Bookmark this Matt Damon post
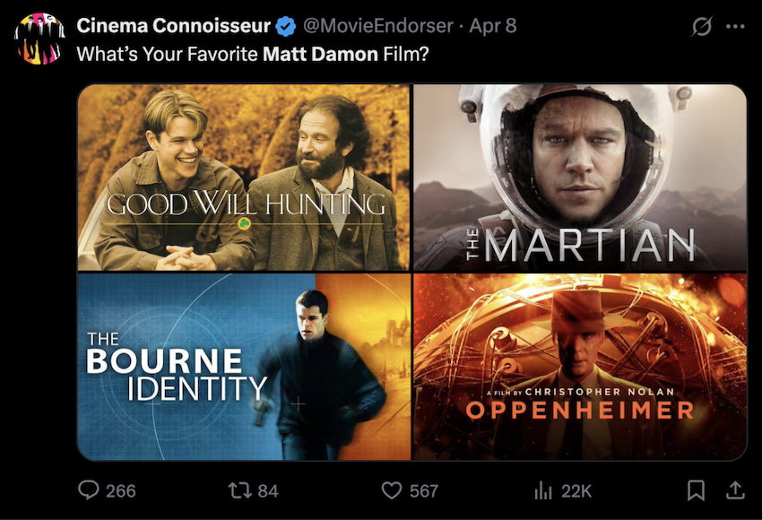This screenshot has width=762, height=520. [696, 490]
